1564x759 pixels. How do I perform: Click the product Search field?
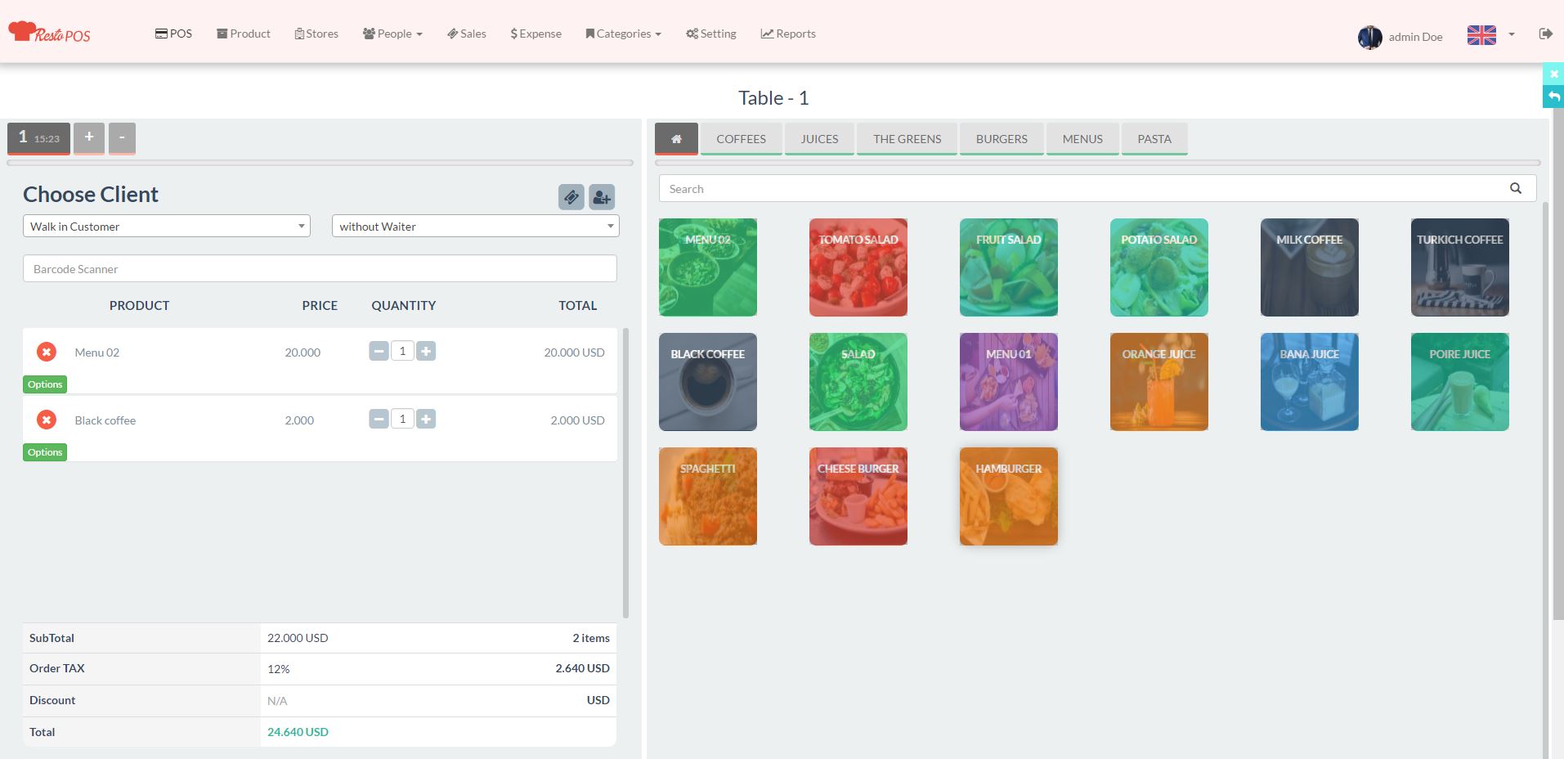[1097, 188]
